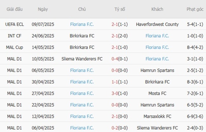Click the UEFA ECL league label

(x=14, y=24)
